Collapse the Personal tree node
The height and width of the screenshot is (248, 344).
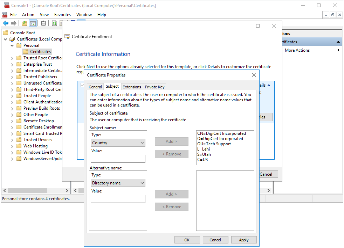pos(12,45)
